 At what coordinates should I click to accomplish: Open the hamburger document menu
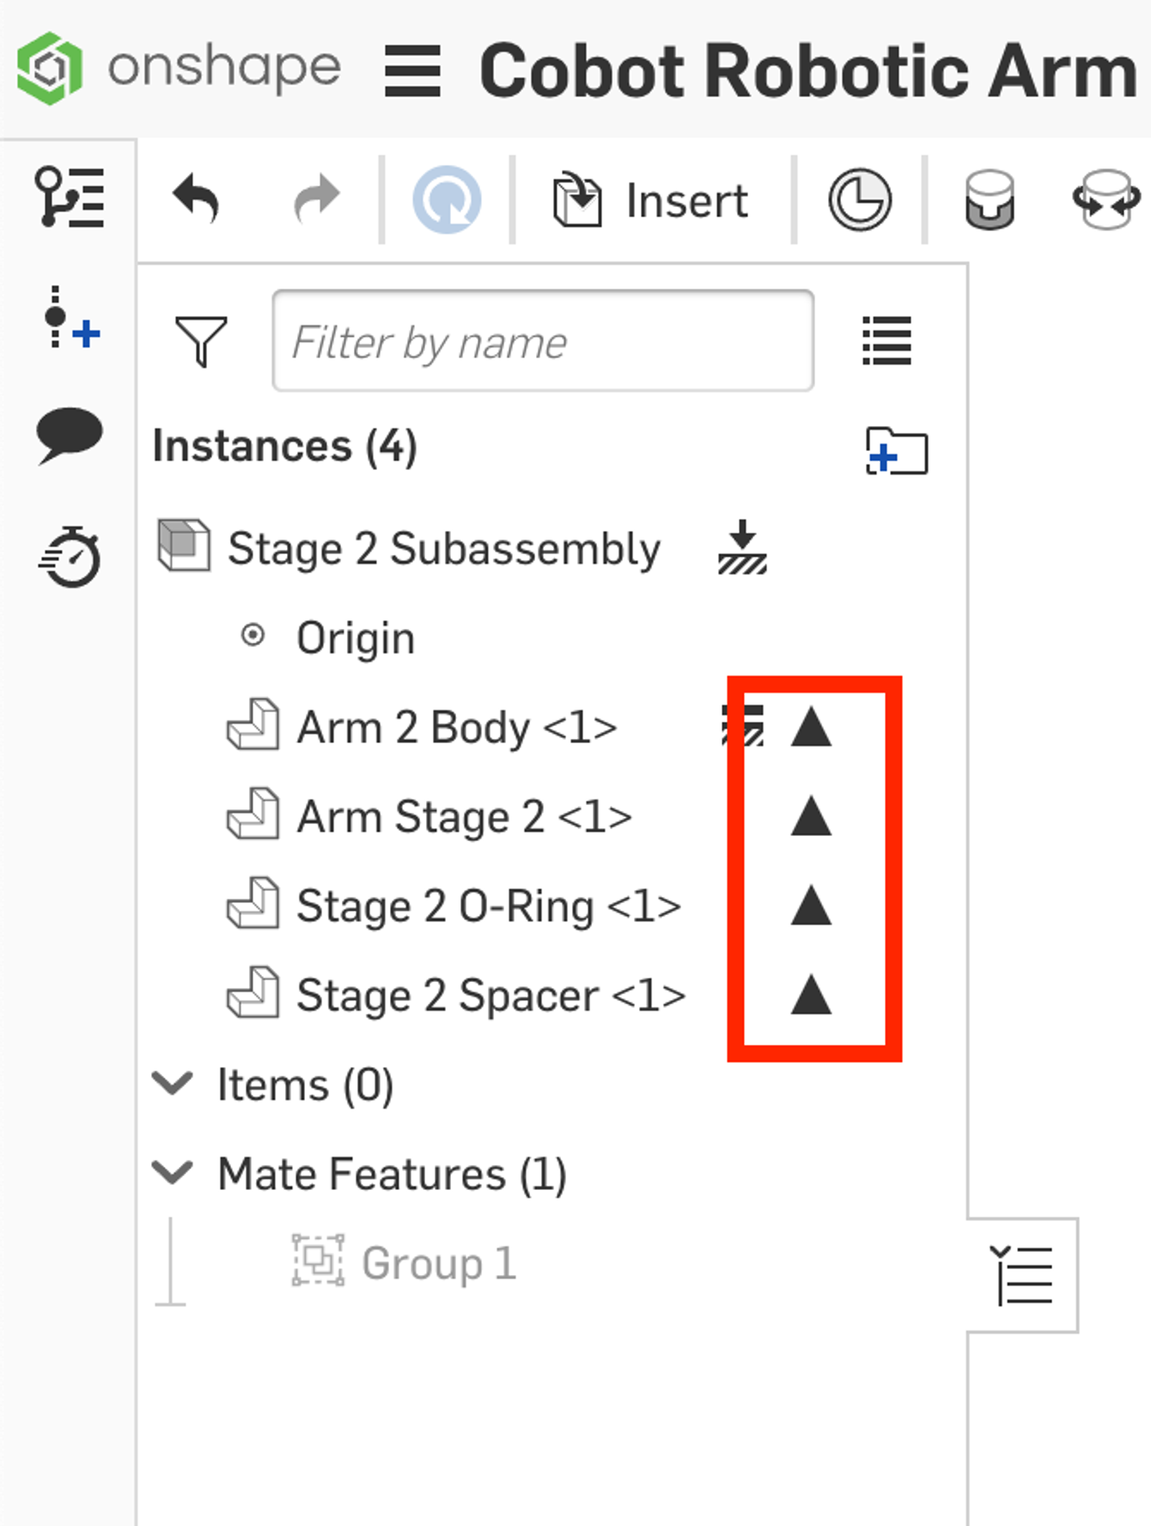click(x=412, y=71)
